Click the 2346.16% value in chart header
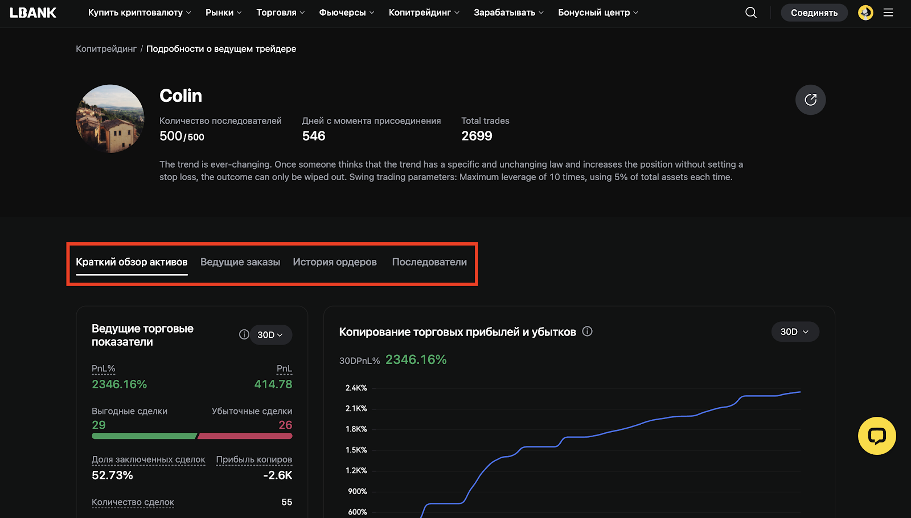 click(416, 360)
